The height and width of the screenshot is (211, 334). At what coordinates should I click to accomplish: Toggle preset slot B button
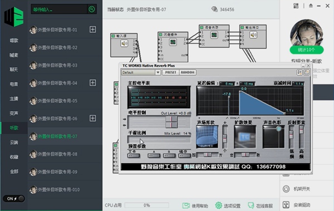point(169,156)
